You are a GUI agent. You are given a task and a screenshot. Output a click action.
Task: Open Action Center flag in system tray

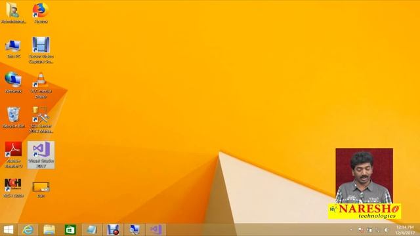[361, 230]
